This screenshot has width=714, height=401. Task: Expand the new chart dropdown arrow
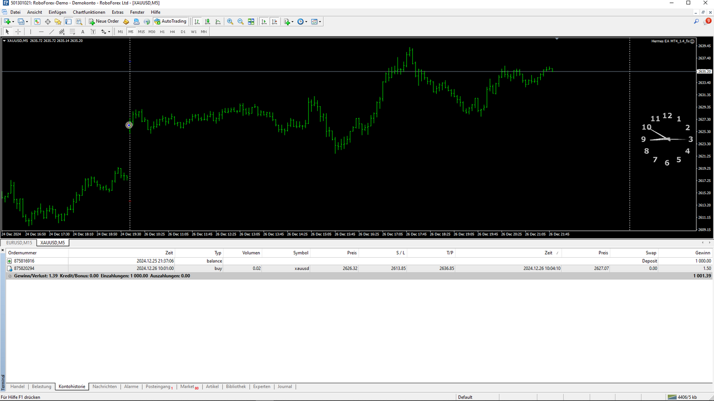pyautogui.click(x=13, y=22)
